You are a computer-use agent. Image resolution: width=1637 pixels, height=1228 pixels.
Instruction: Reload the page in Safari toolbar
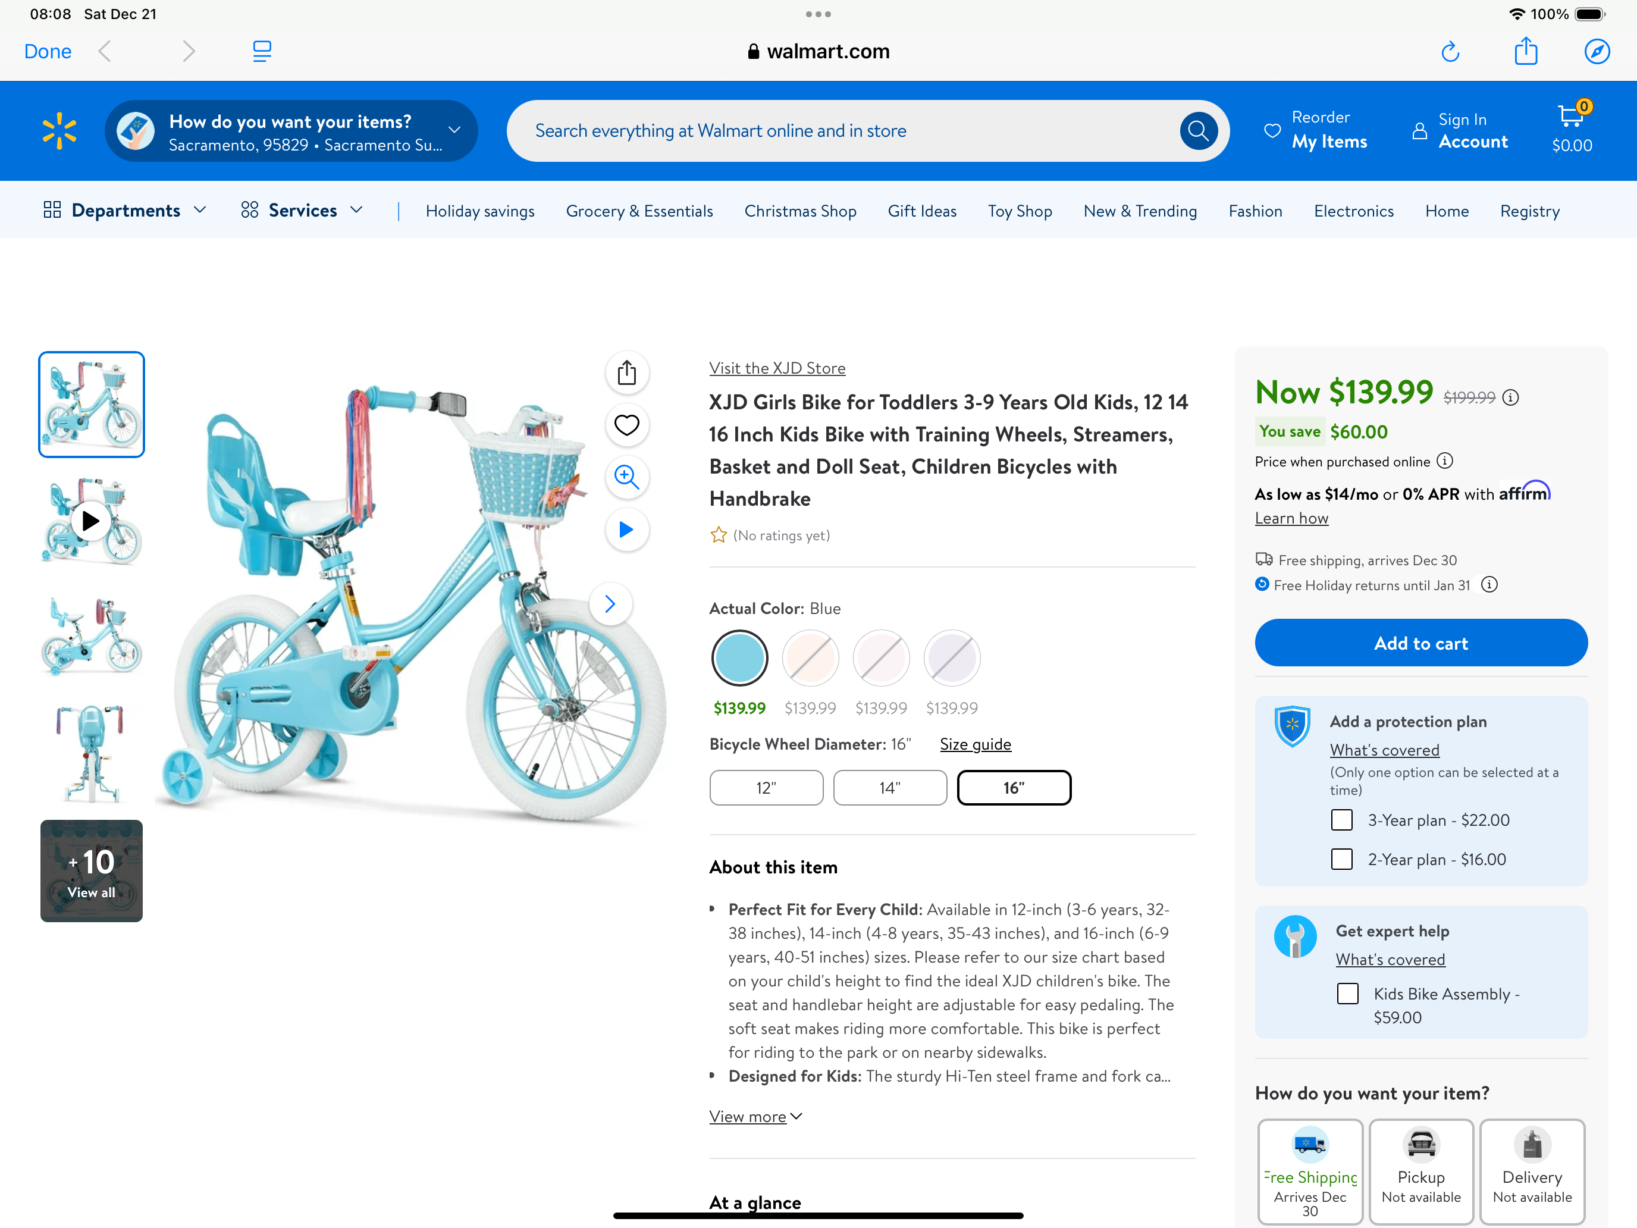[x=1450, y=52]
